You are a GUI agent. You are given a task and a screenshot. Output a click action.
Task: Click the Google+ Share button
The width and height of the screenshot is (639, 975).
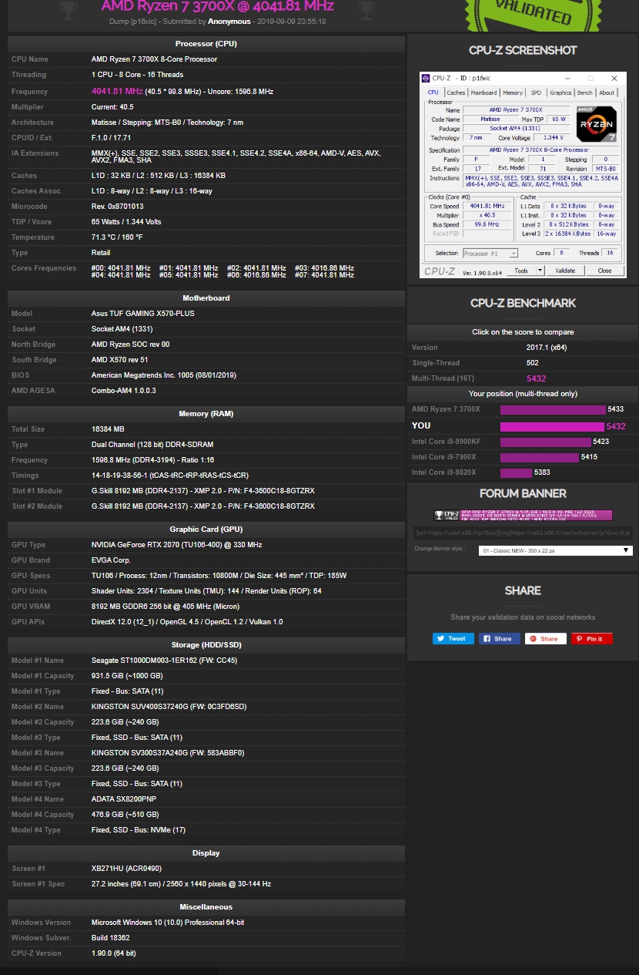(546, 638)
